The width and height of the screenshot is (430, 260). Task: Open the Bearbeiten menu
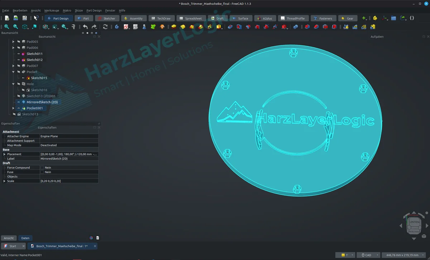click(x=20, y=10)
